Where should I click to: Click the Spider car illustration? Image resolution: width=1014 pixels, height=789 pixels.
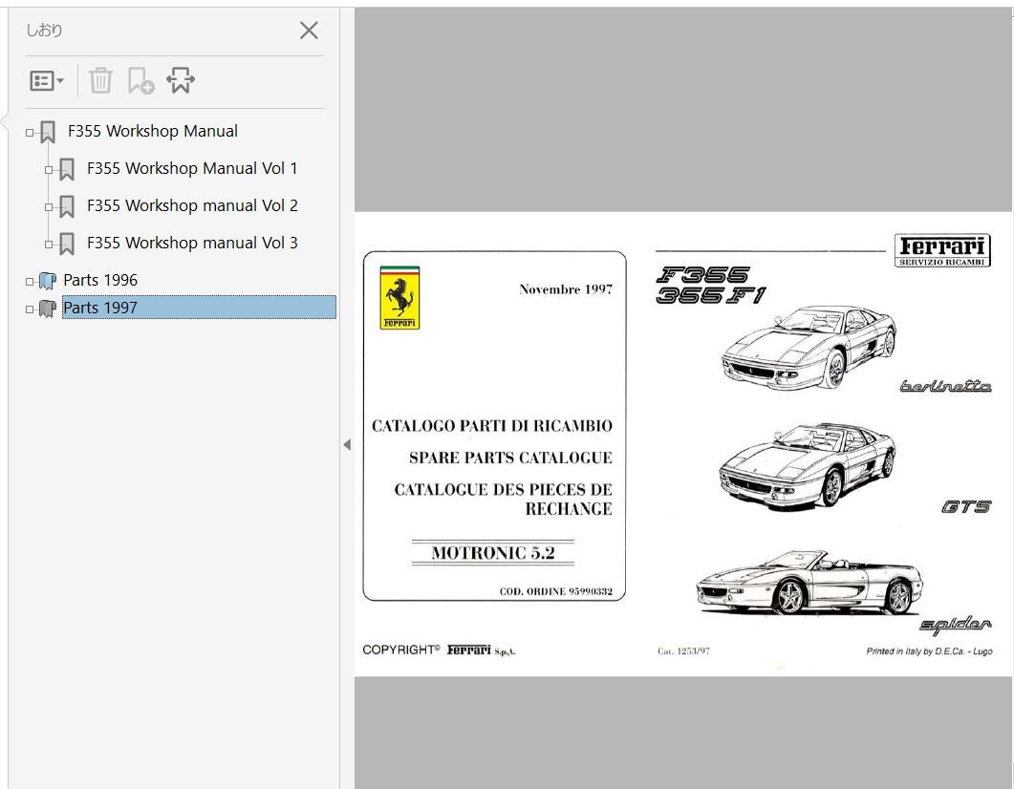(809, 583)
